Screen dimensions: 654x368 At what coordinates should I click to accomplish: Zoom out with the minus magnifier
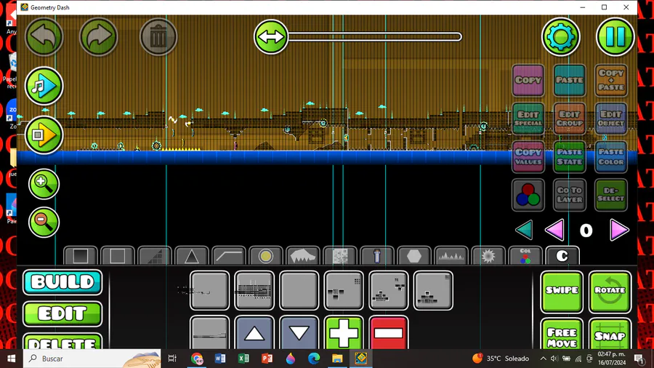[x=44, y=222]
